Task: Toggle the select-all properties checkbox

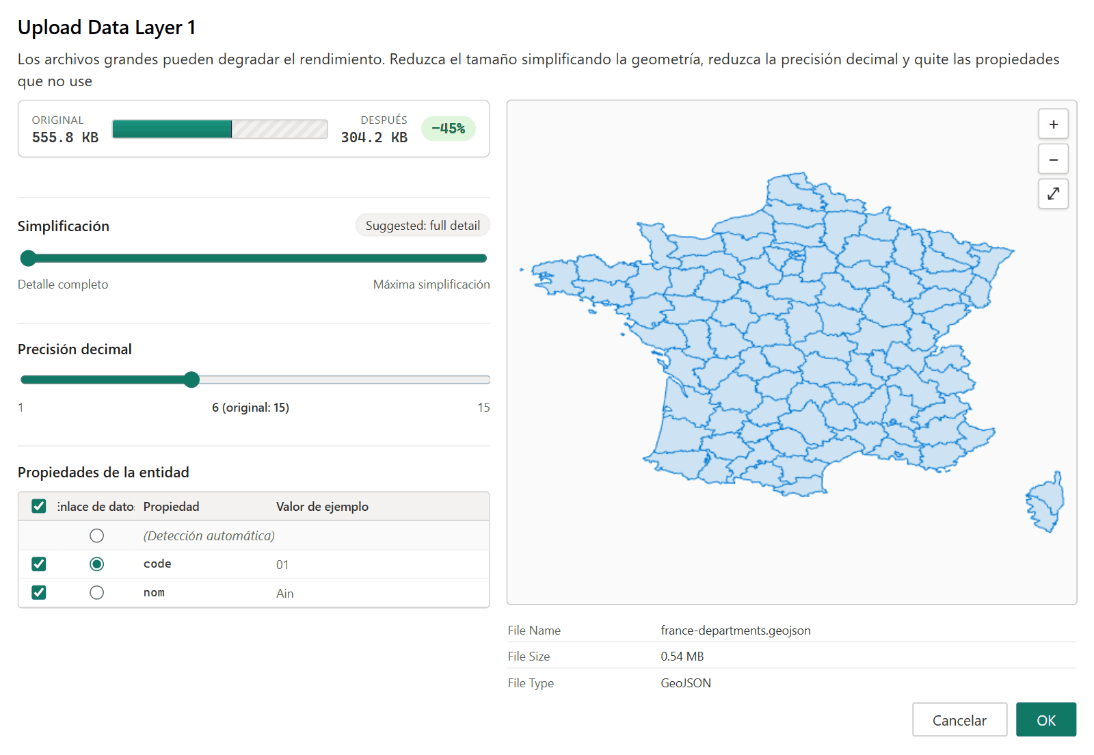Action: coord(39,506)
